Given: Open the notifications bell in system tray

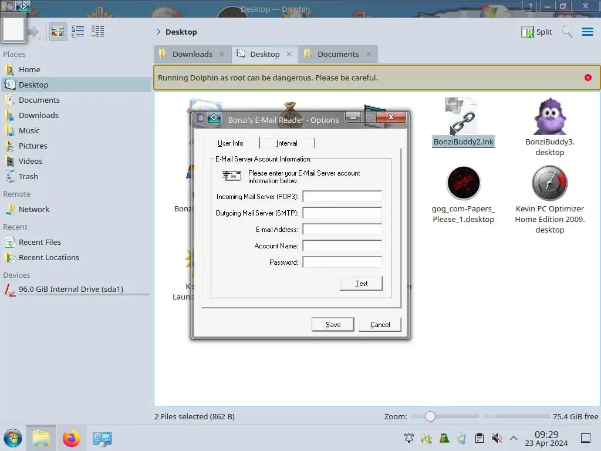Looking at the screenshot, I should click(409, 437).
